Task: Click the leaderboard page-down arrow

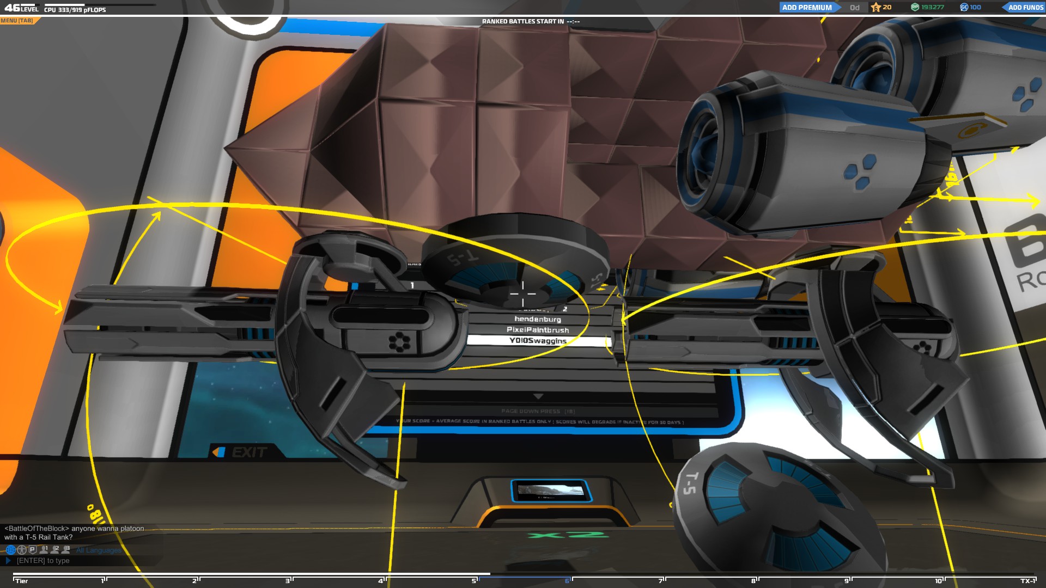Action: (538, 396)
